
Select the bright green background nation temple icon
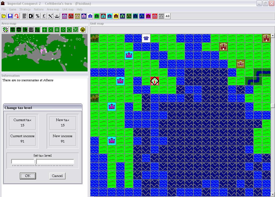97,16
